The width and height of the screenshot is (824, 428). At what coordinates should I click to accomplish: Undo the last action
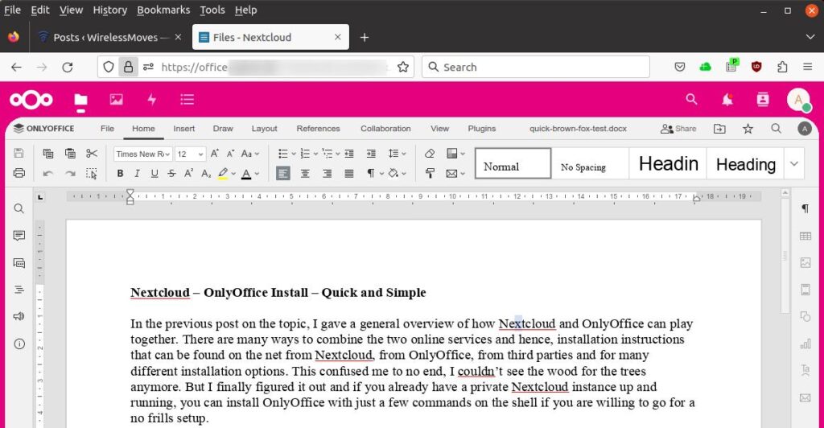47,173
